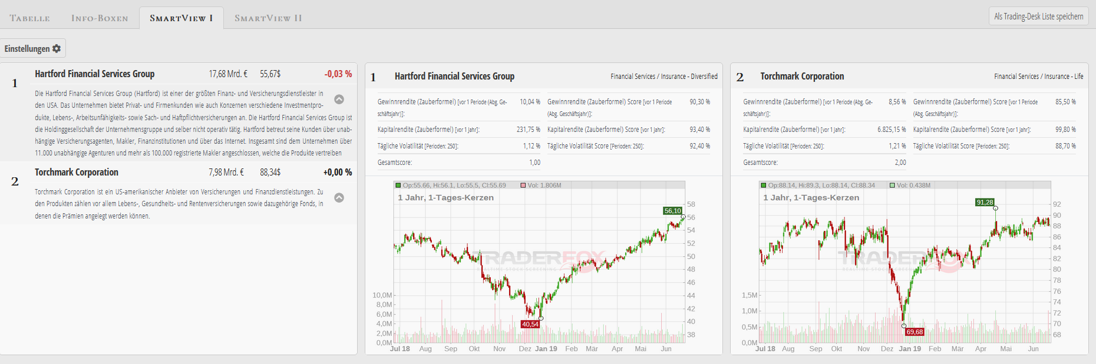
Task: Click the Kapitalrendite value 231,75 %
Action: 529,130
